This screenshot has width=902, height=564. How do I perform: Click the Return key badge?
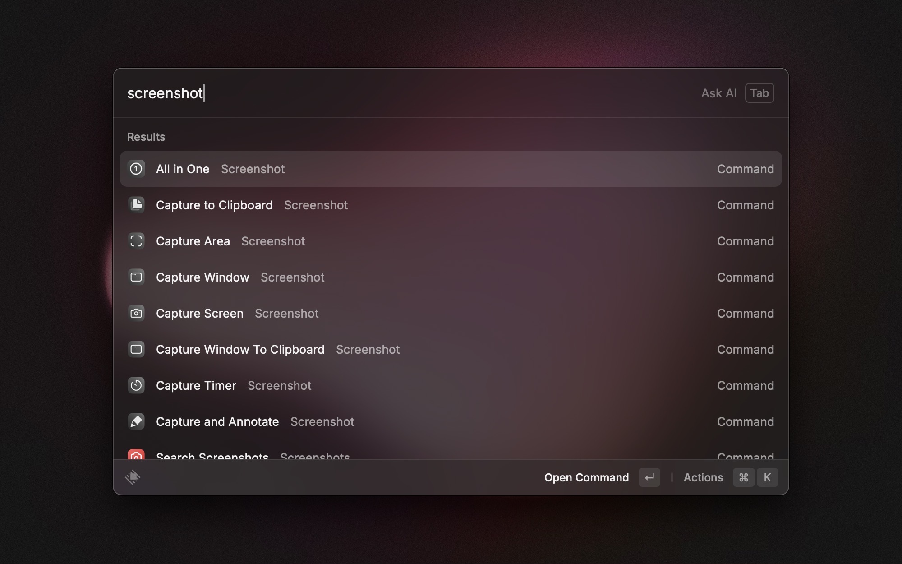click(649, 477)
